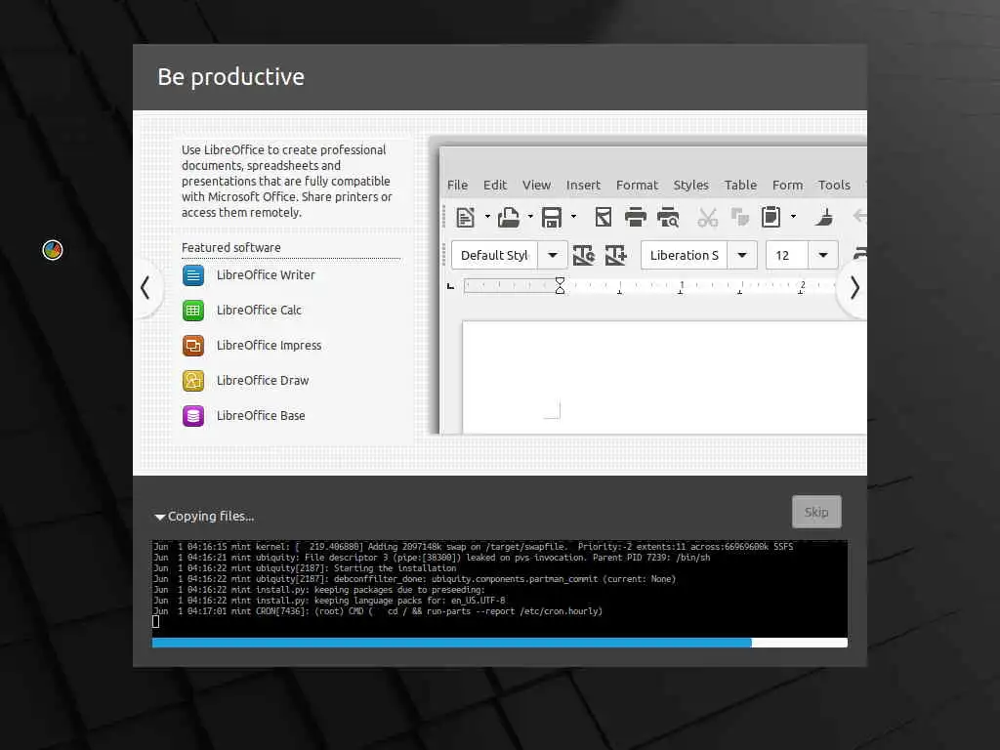Image resolution: width=1000 pixels, height=750 pixels.
Task: Click the blank document page in preview
Action: (x=664, y=378)
